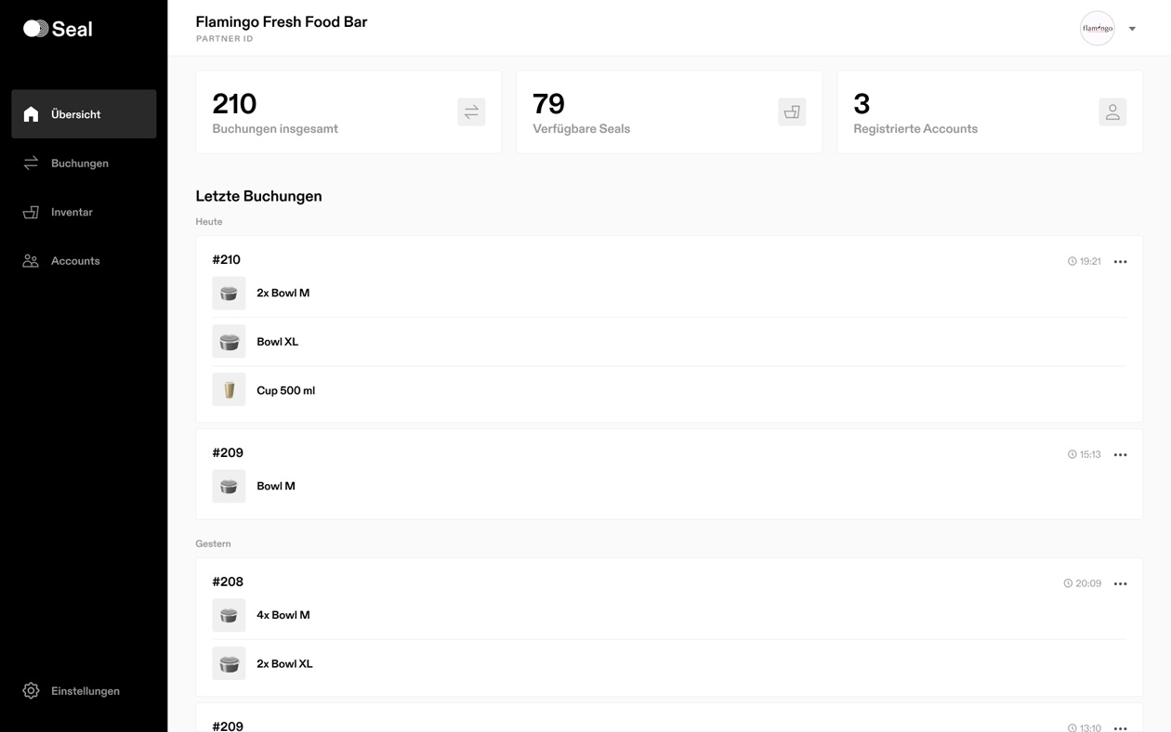Click the 2x Bowl M thumbnail
The height and width of the screenshot is (732, 1171).
click(229, 293)
